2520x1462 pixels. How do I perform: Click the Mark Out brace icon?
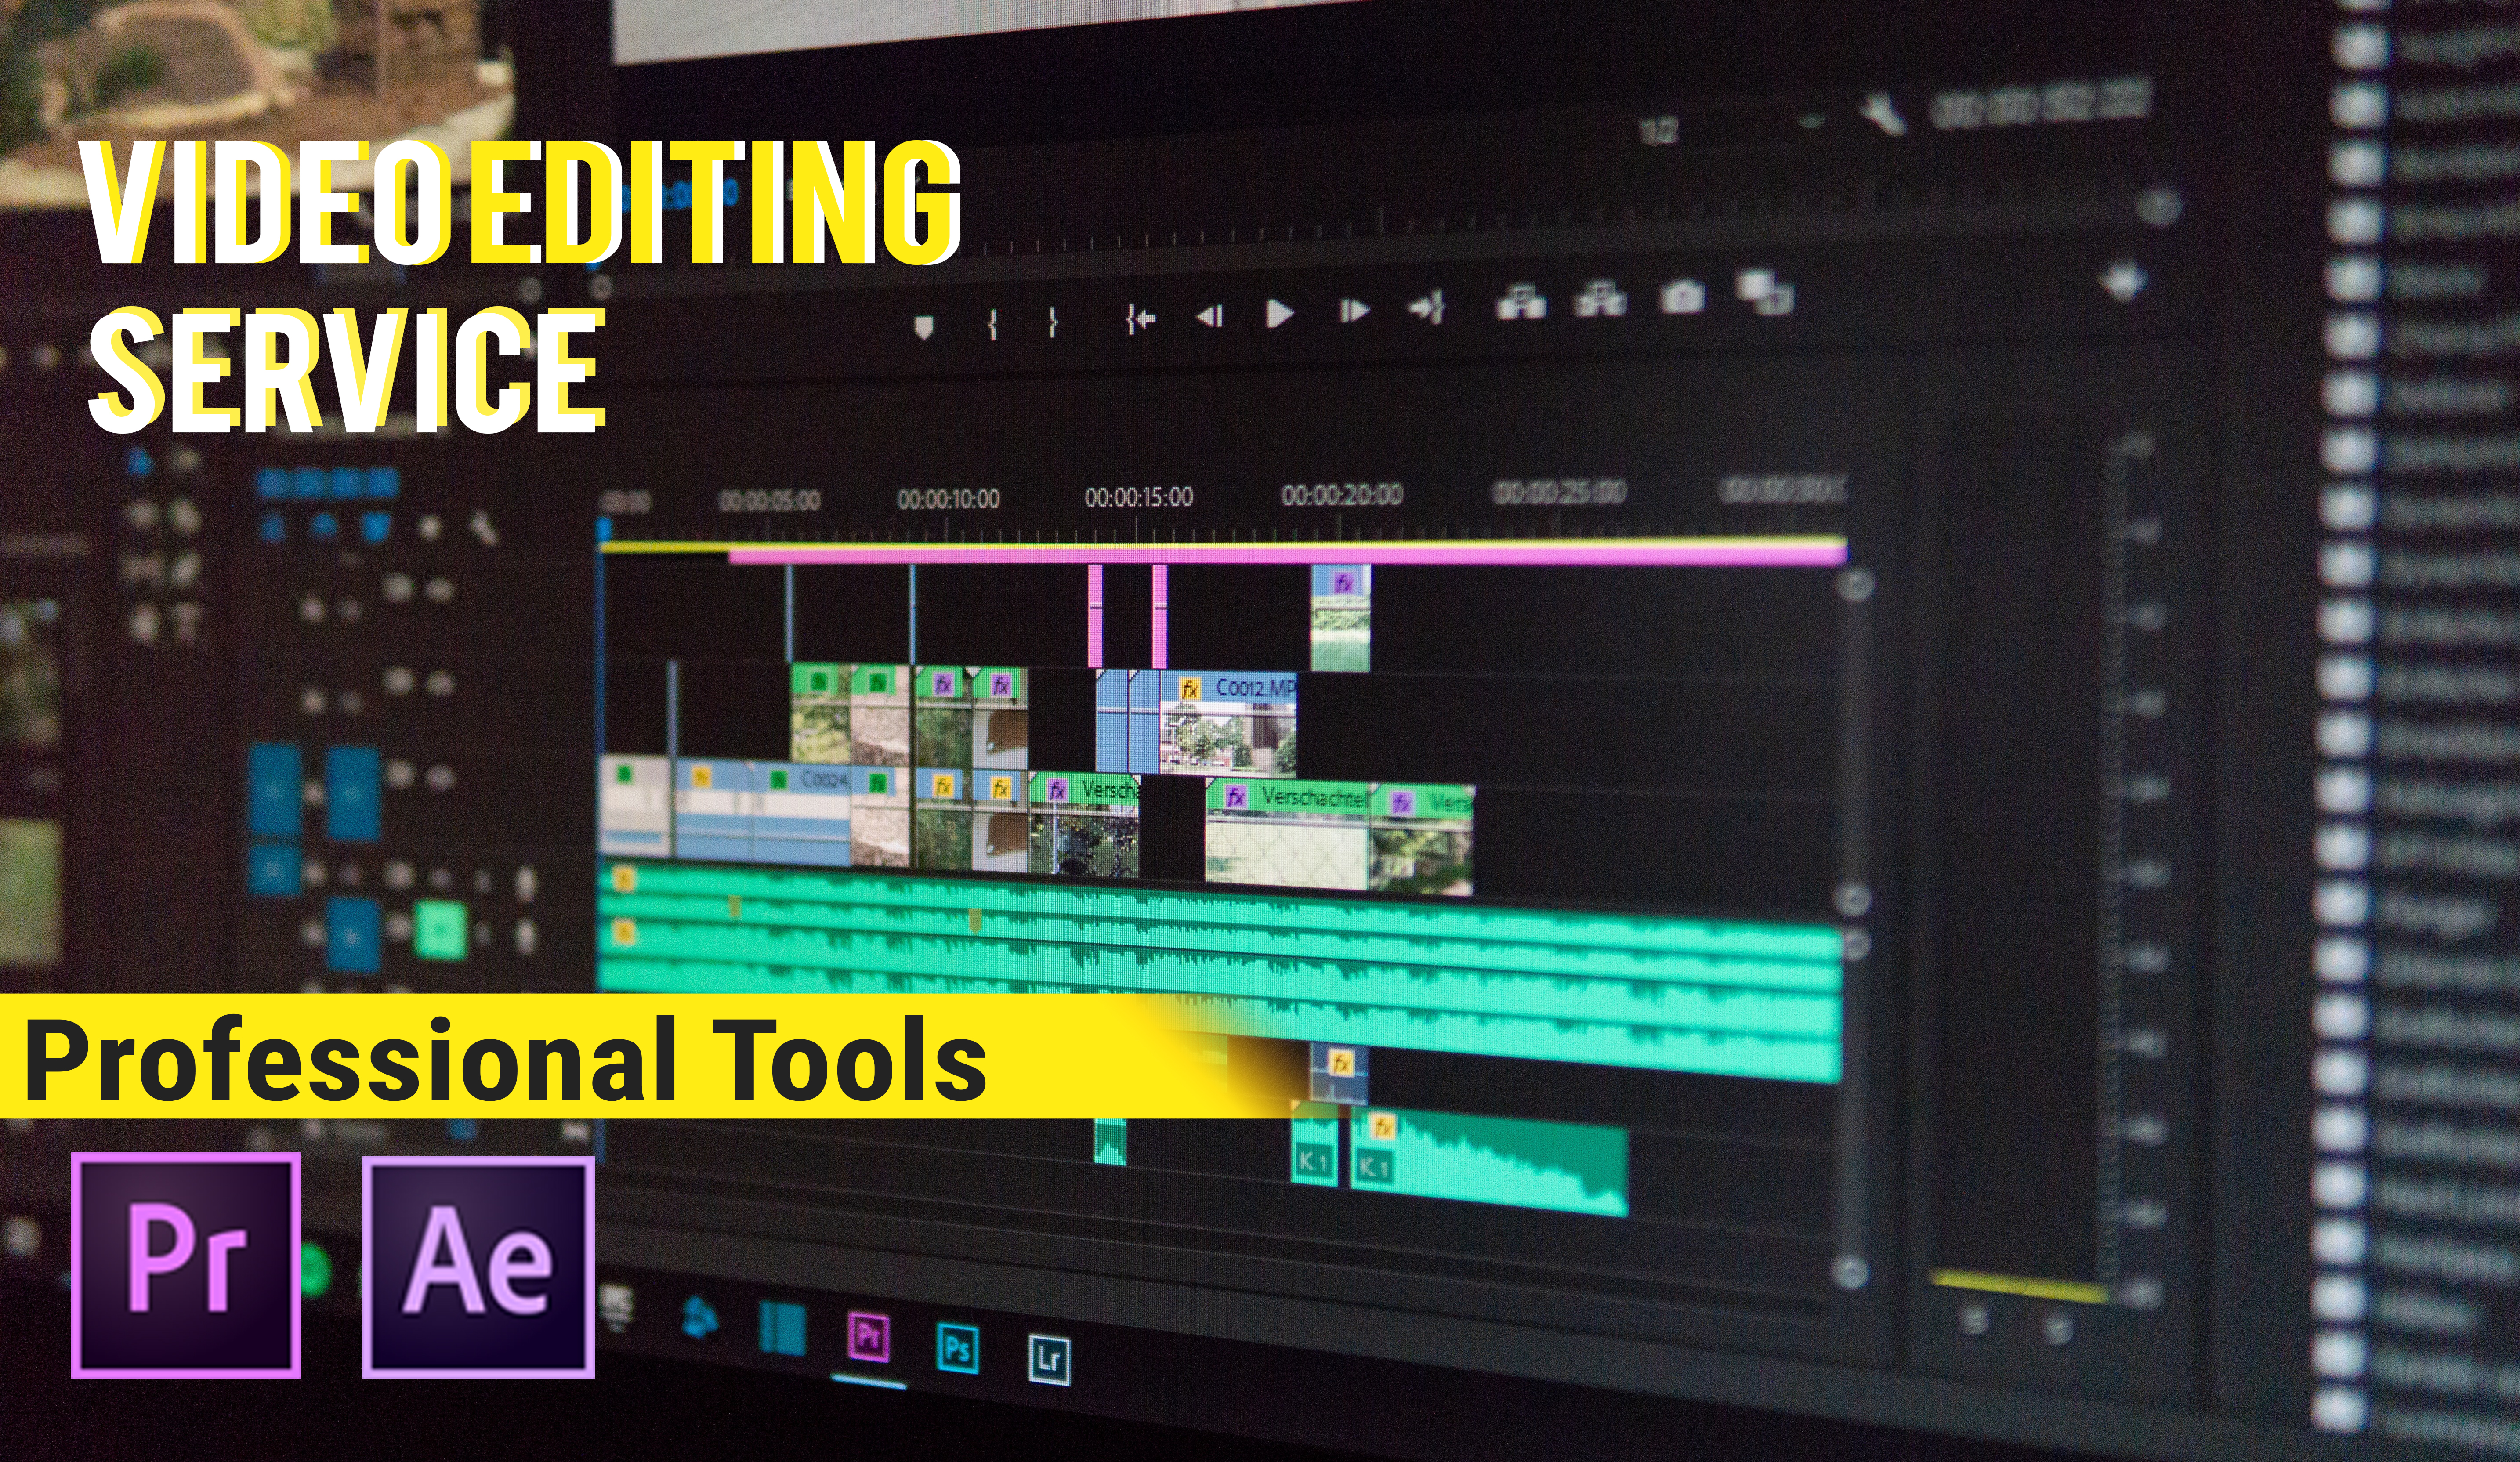point(1053,322)
